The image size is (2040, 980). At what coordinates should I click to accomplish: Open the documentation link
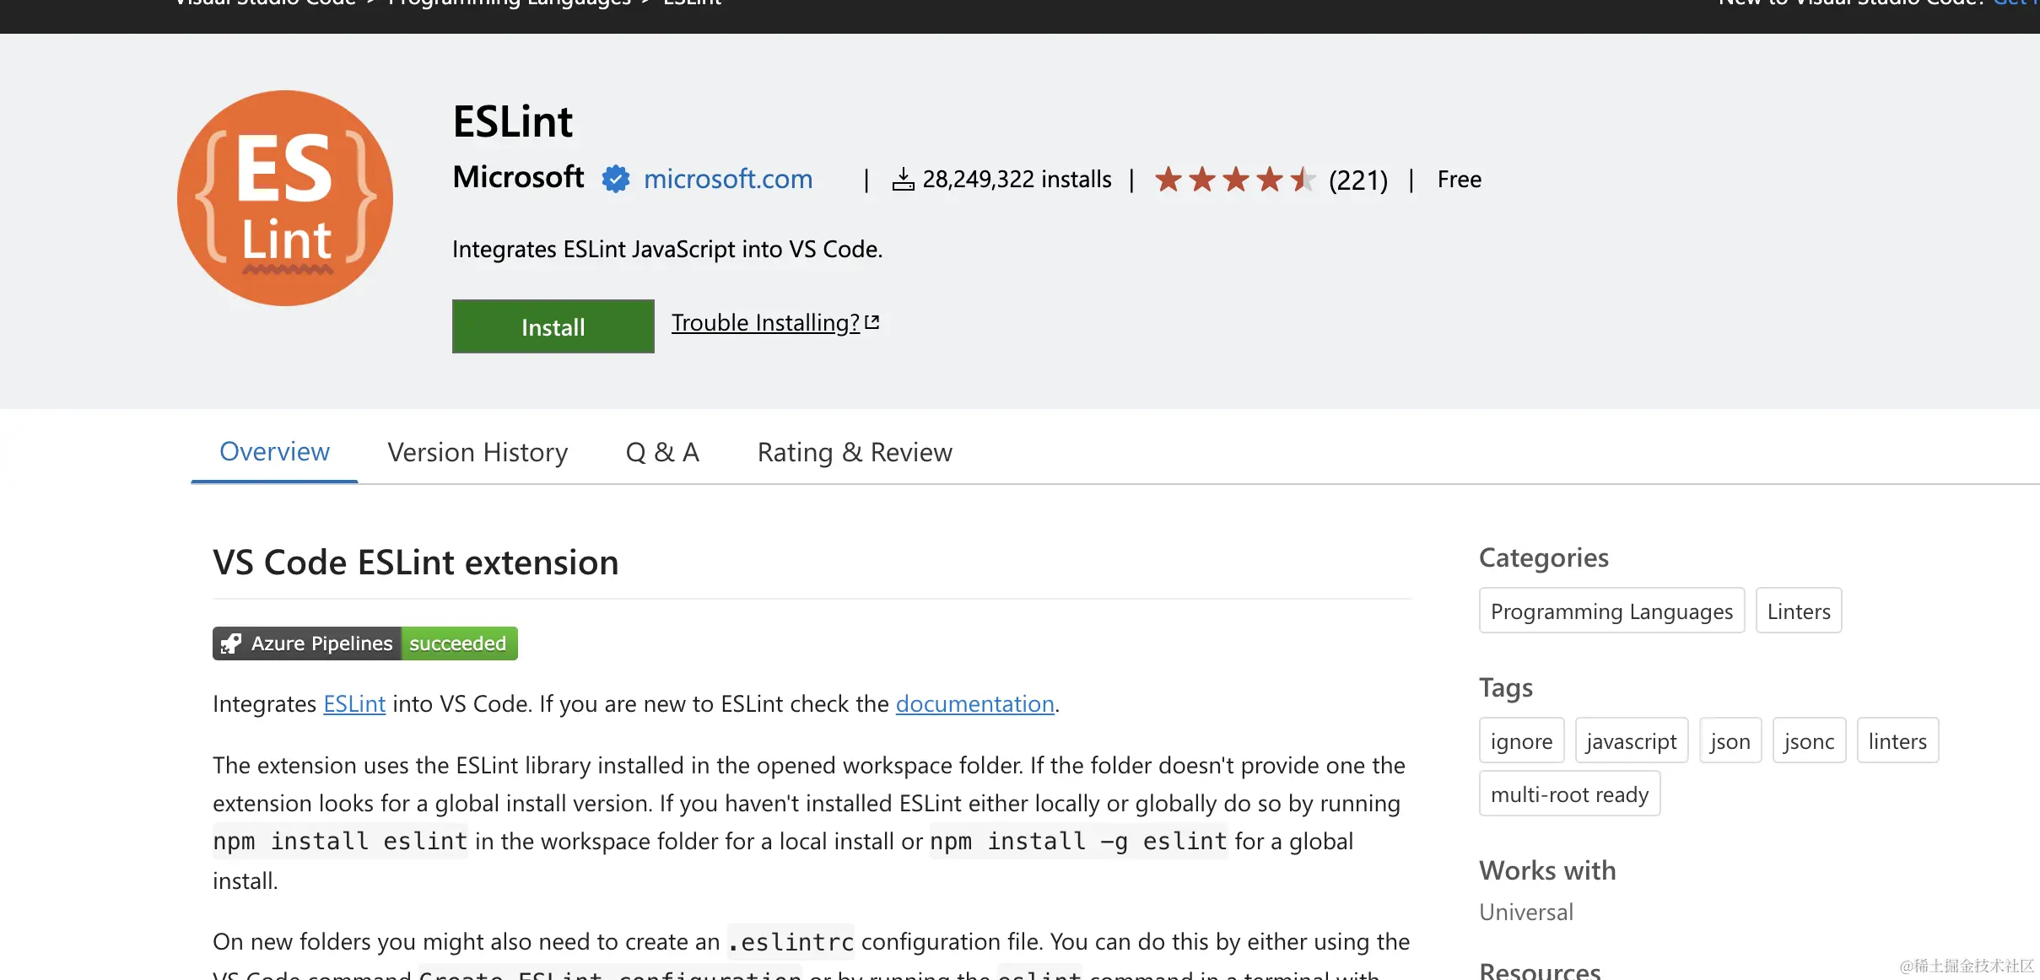click(x=974, y=703)
